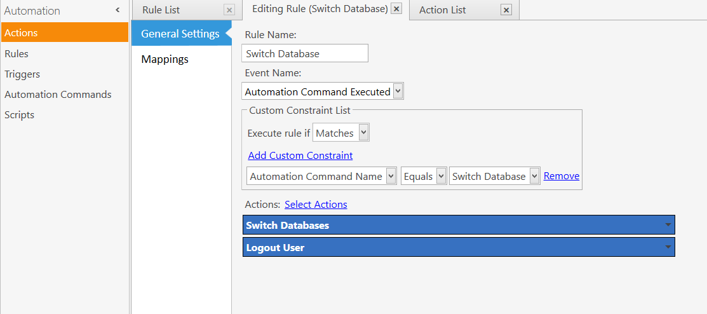Collapse the Automation sidebar with the chevron

click(118, 10)
